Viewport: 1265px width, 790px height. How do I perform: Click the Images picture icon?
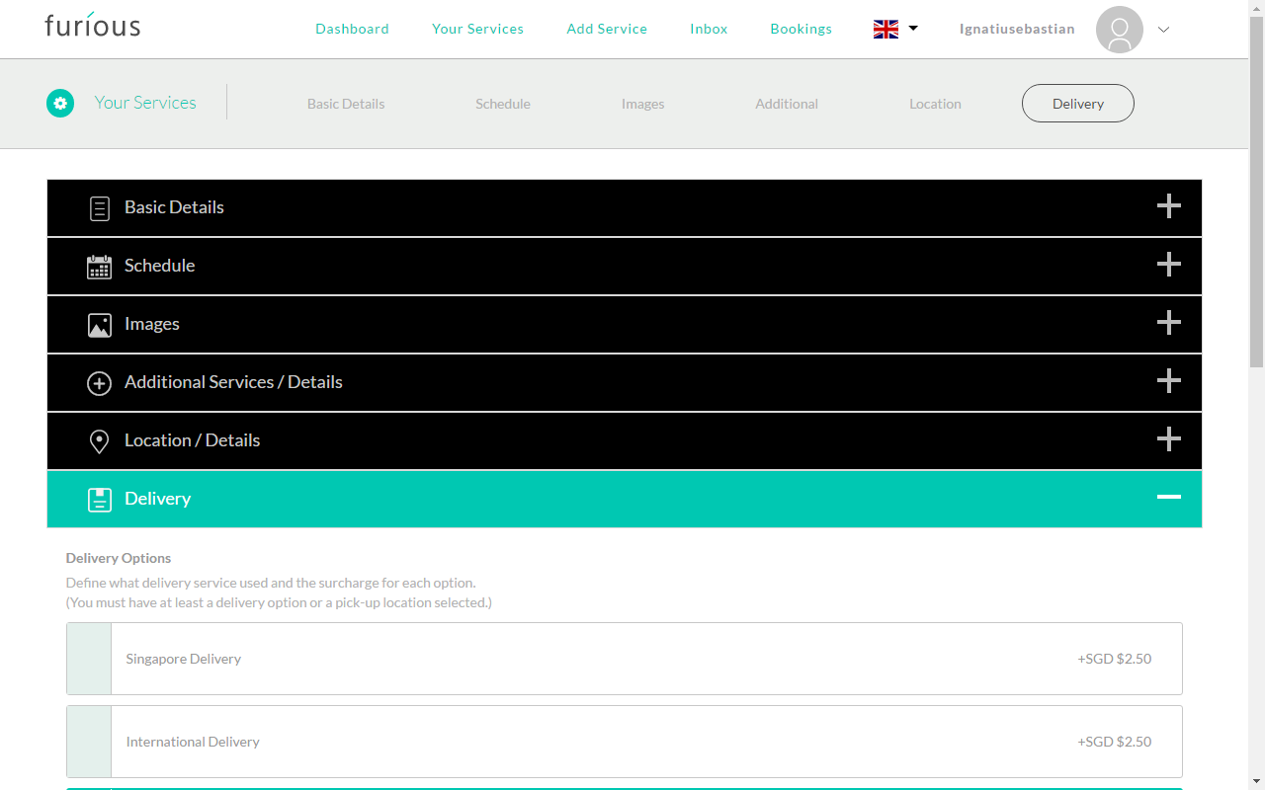click(x=99, y=325)
